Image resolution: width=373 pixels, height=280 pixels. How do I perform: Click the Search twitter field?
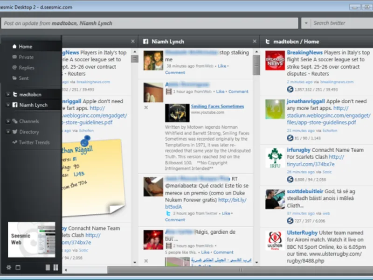point(342,23)
